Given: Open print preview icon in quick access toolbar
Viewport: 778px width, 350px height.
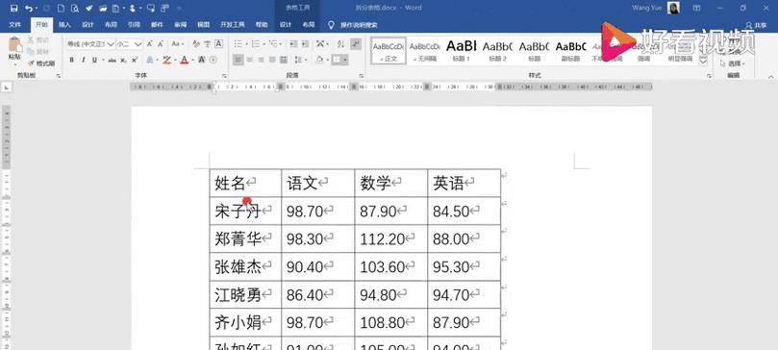Looking at the screenshot, I should tap(75, 8).
